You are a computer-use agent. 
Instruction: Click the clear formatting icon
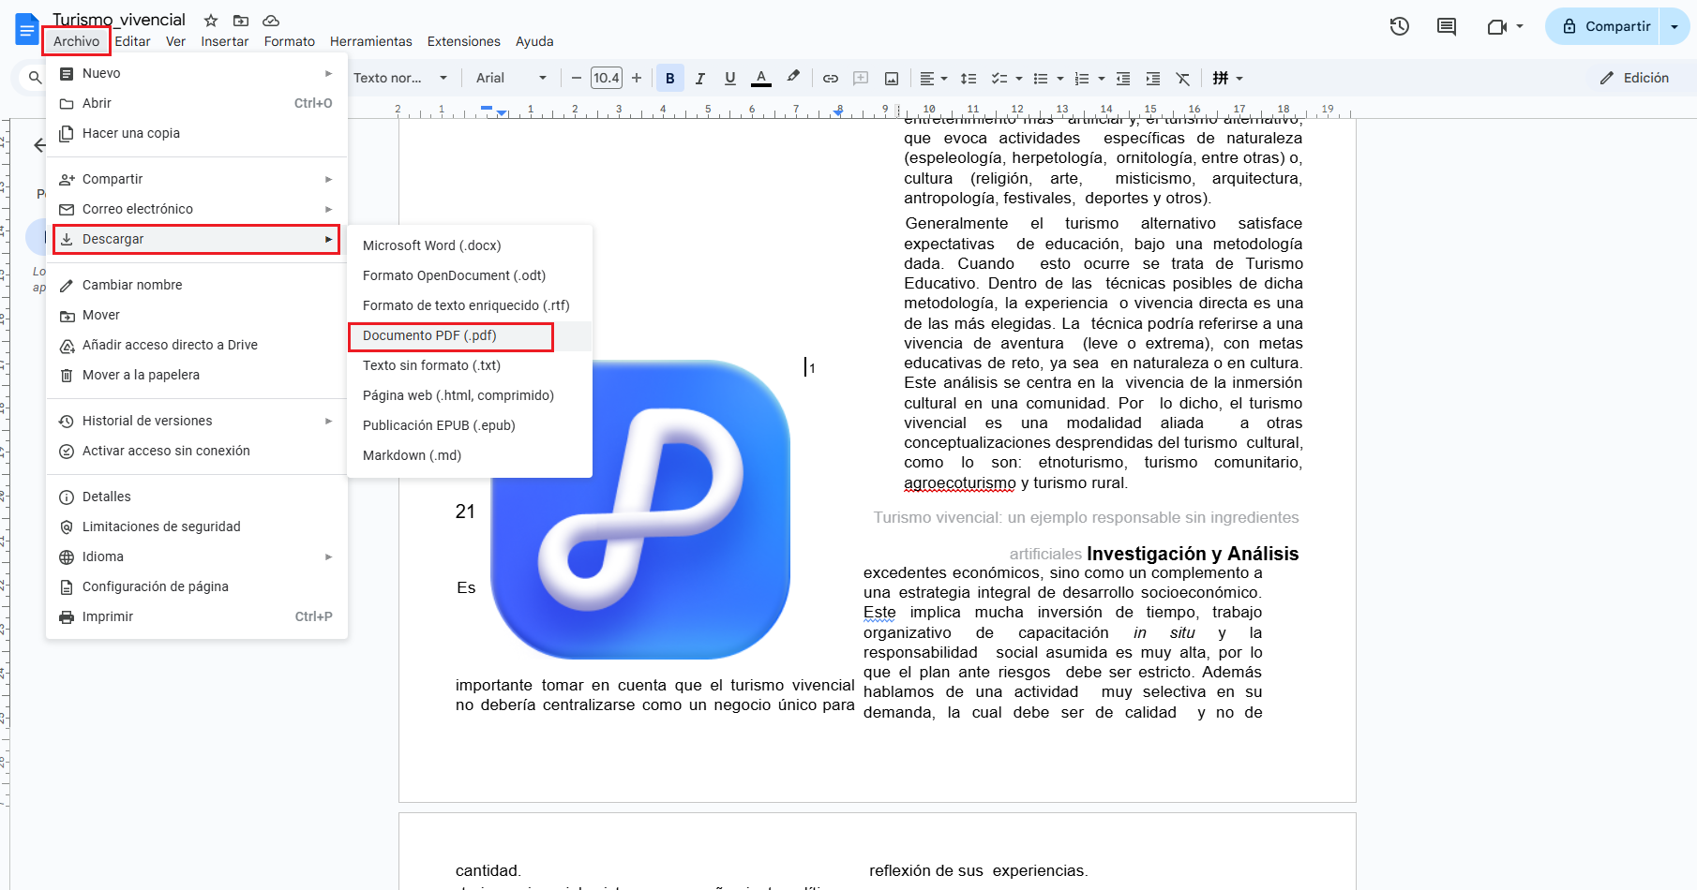click(1183, 79)
